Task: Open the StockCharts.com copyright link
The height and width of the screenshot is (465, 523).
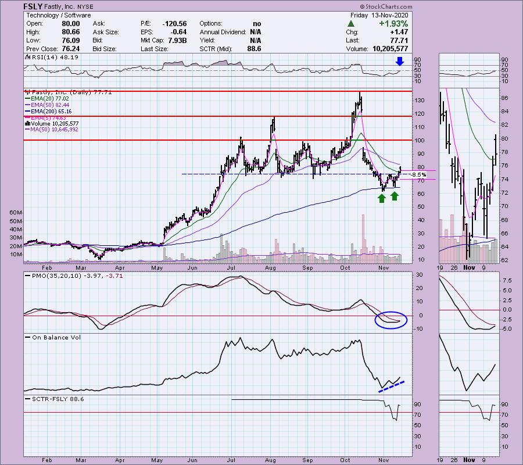Action: tap(495, 5)
